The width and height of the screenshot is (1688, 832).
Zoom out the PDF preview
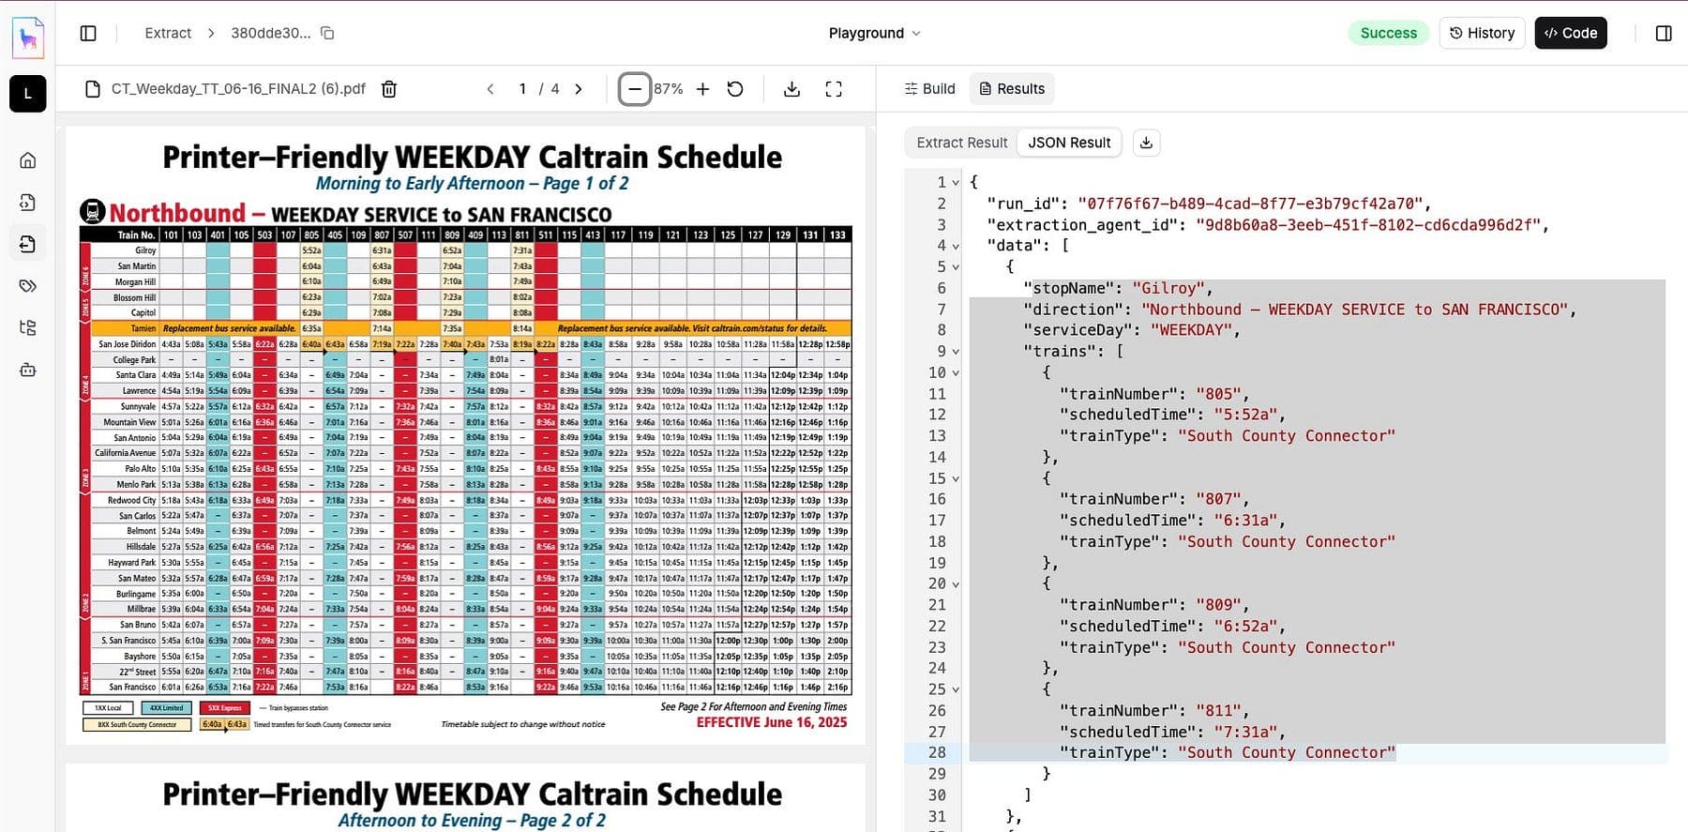pos(635,89)
